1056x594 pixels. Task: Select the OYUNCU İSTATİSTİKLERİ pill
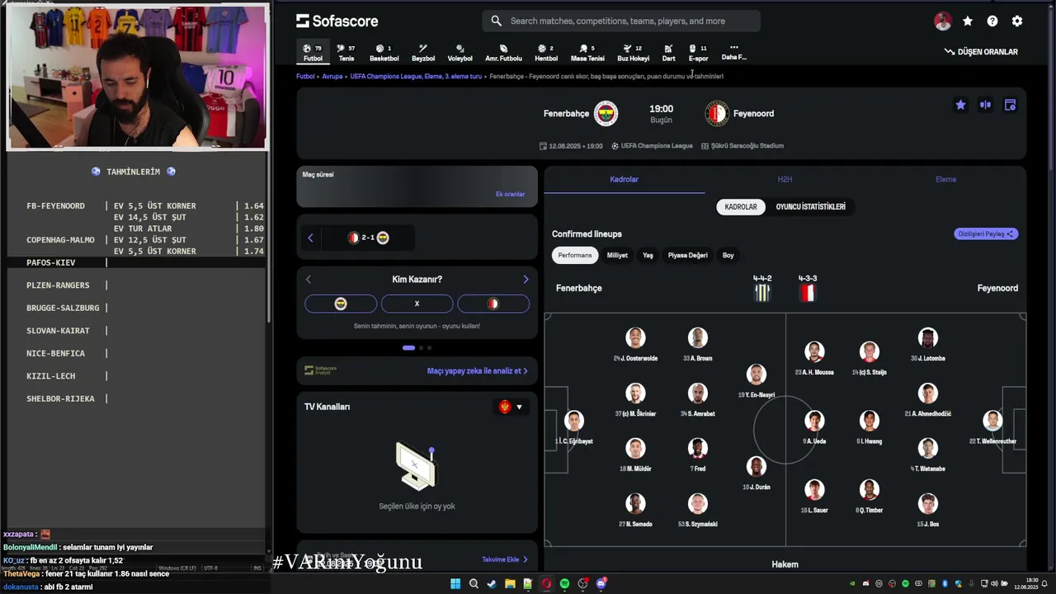tap(810, 207)
